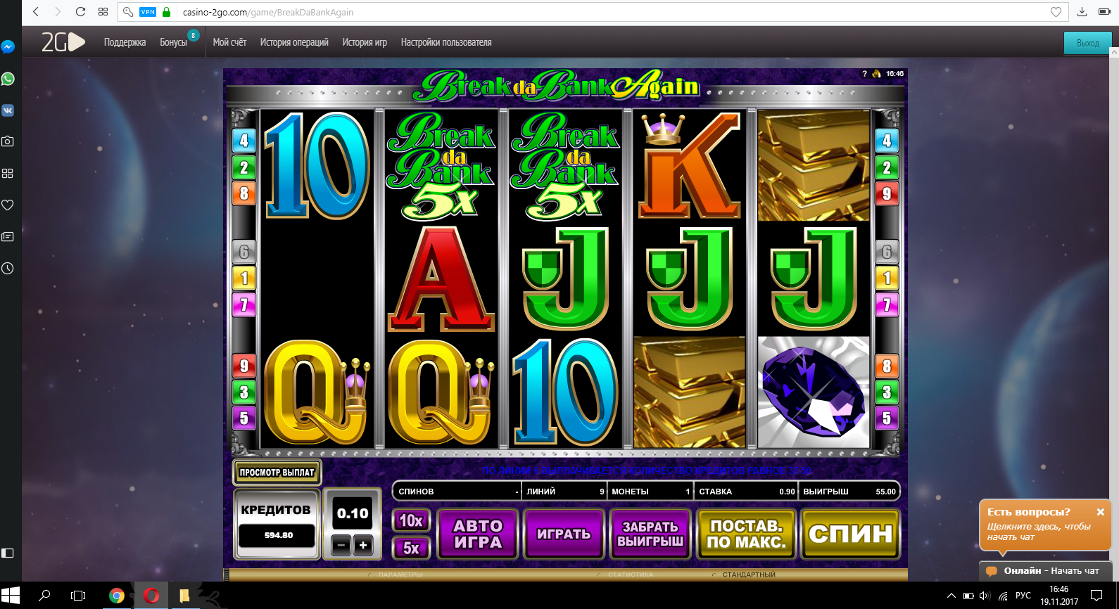The height and width of the screenshot is (609, 1119).
Task: Select the 5x autoplay option
Action: (x=411, y=548)
